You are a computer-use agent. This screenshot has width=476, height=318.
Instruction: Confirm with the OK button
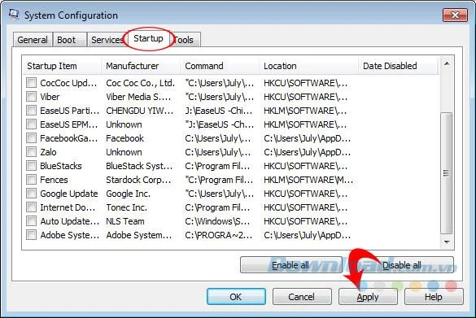[x=236, y=297]
